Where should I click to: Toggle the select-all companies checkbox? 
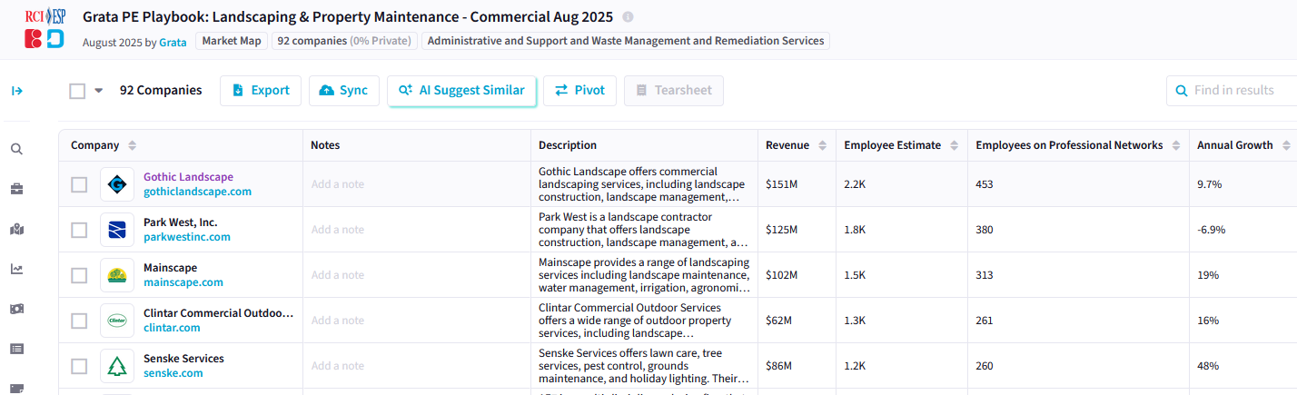pos(77,91)
